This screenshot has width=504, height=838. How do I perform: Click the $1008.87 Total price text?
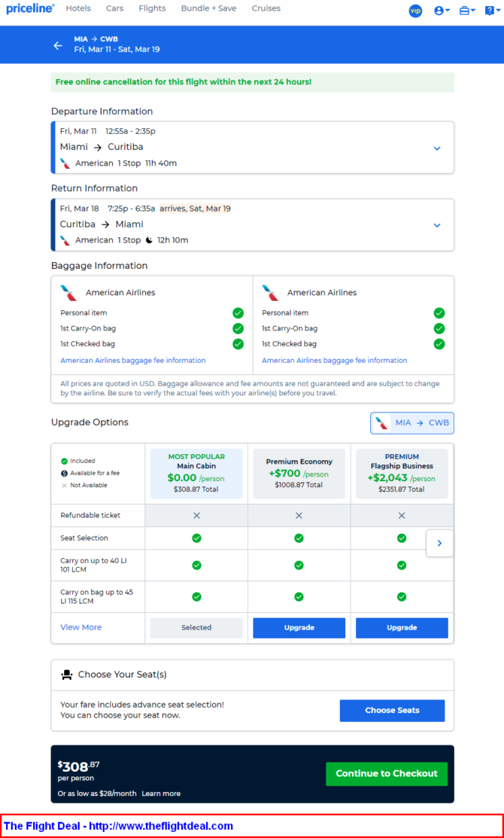coord(299,486)
